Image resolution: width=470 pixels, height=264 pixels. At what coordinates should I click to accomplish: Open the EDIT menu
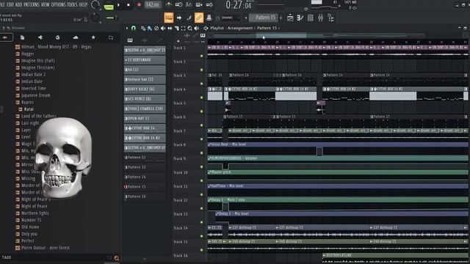[x=10, y=4]
